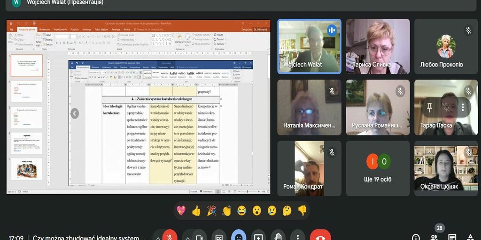This screenshot has width=481, height=240.
Task: Send the thumbs down reaction
Action: (303, 211)
